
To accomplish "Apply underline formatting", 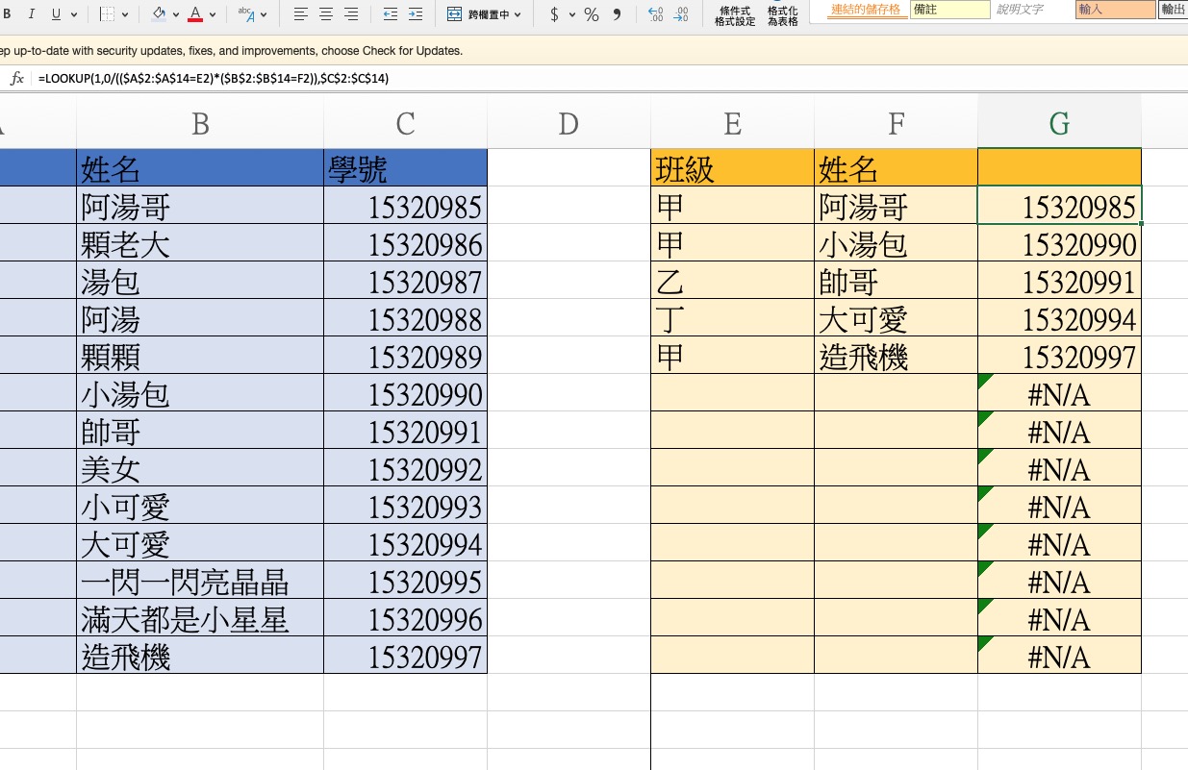I will (57, 14).
